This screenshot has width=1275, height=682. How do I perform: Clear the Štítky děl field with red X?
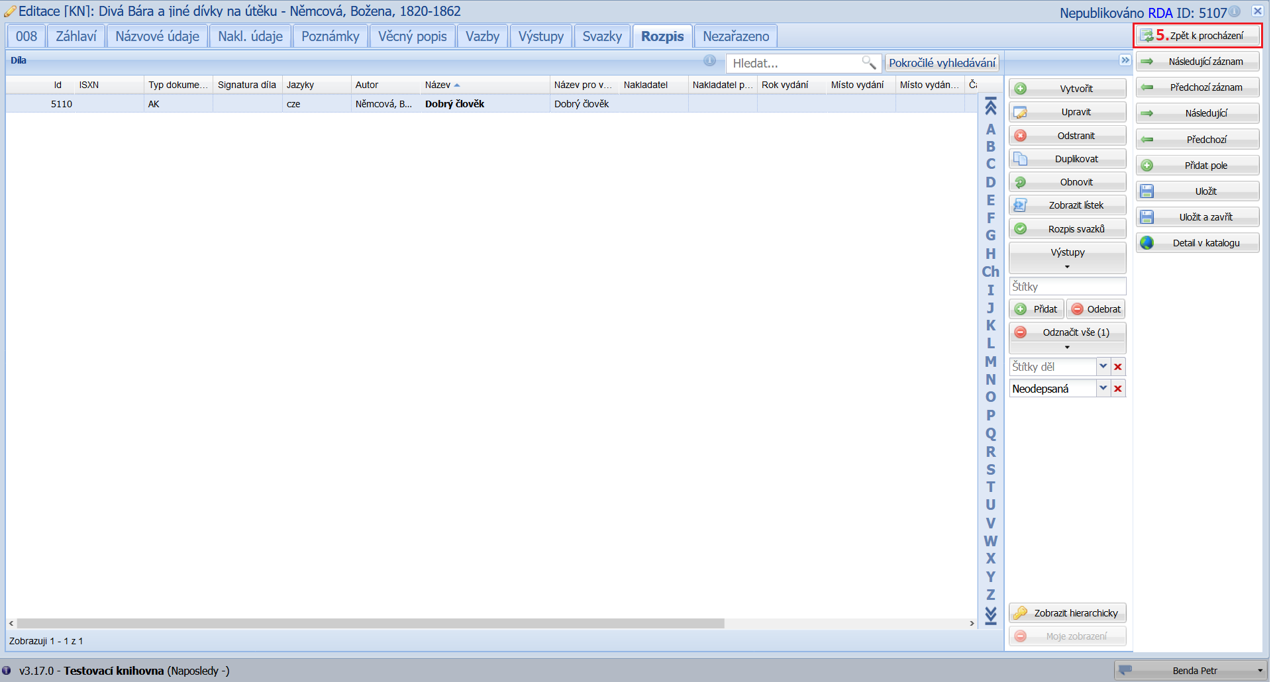pos(1118,367)
